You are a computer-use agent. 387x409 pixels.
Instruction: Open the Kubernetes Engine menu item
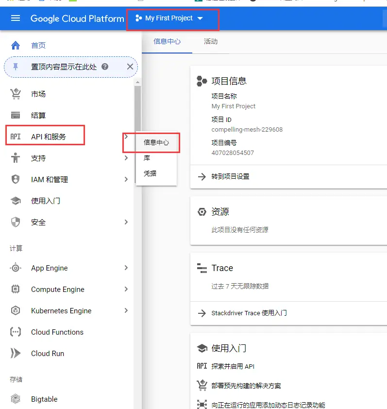pos(61,311)
